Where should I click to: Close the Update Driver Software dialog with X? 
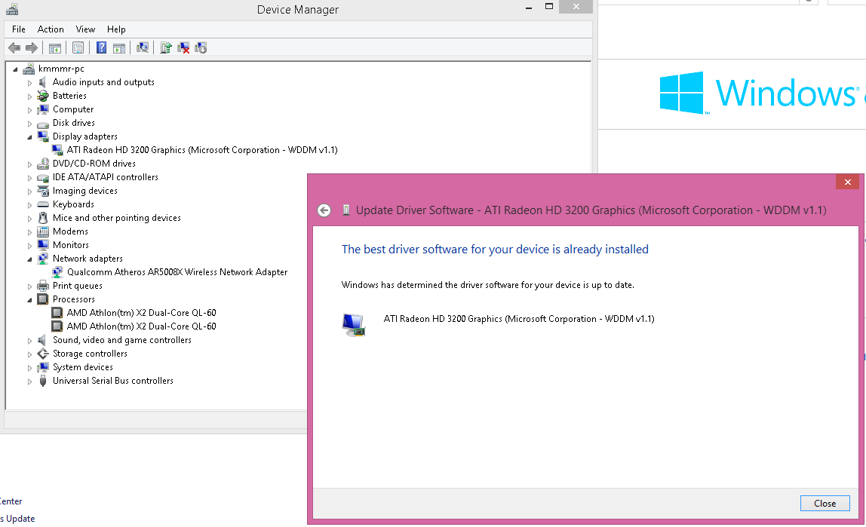[847, 182]
